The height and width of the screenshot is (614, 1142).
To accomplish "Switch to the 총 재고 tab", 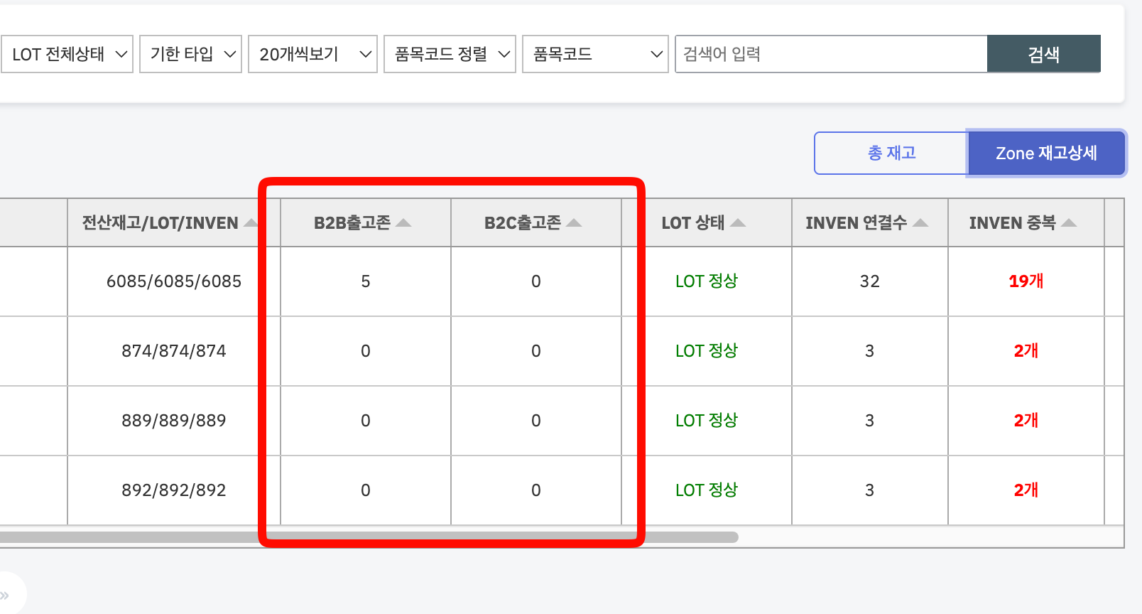I will [x=891, y=153].
